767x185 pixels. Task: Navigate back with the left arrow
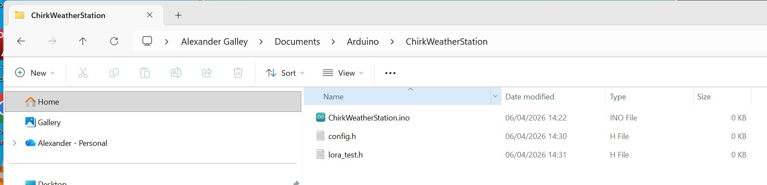(x=21, y=41)
